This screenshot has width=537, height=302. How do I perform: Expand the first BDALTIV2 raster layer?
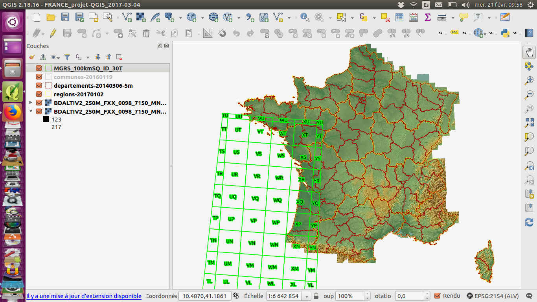coord(31,103)
